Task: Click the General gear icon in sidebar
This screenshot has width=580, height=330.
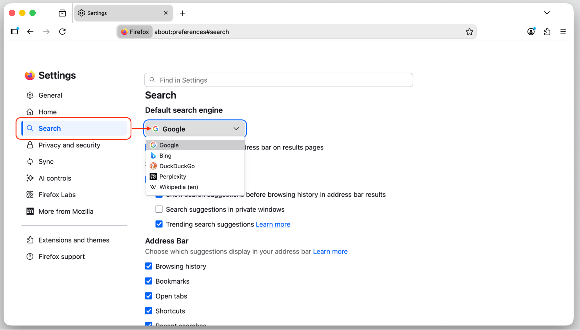Action: [x=30, y=95]
